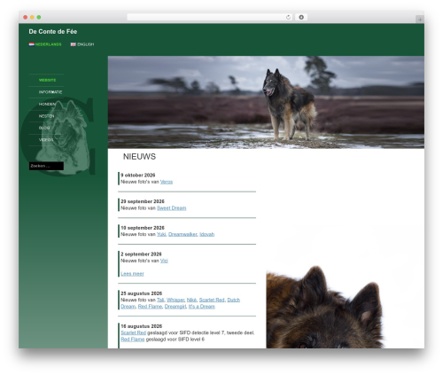Image resolution: width=443 pixels, height=375 pixels.
Task: Click the Dutch flag icon
Action: (31, 44)
